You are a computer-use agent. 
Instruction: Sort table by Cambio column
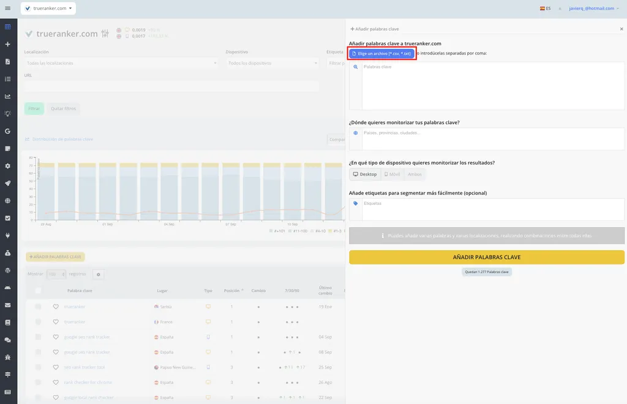[x=258, y=291]
